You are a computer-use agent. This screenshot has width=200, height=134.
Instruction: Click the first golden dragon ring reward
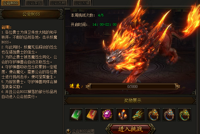[154, 115]
